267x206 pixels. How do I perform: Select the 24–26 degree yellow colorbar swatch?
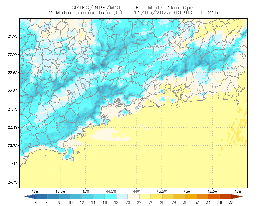157,197
